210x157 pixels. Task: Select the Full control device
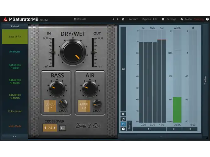coord(15,111)
